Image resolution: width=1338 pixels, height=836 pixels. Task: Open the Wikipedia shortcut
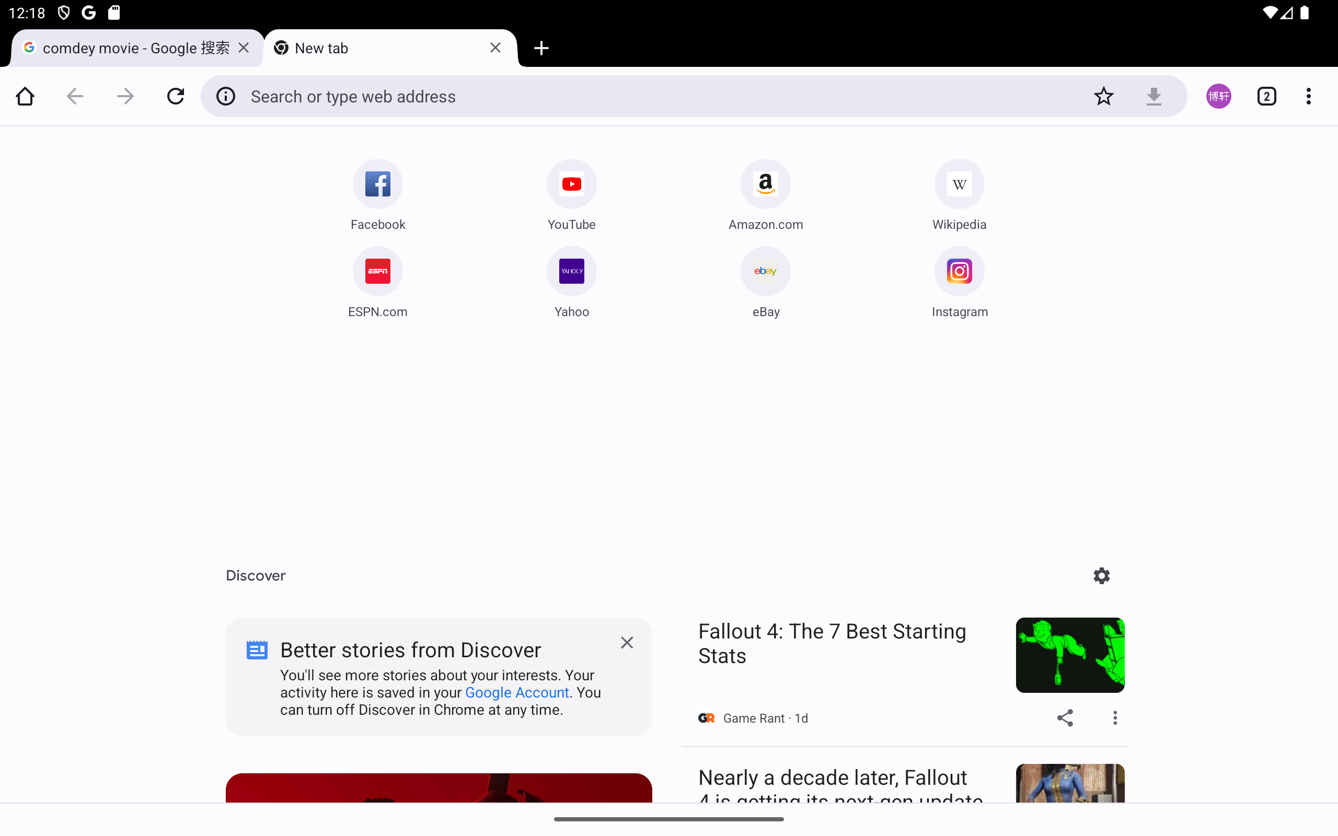959,194
